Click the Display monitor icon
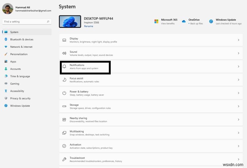This screenshot has height=168, width=247. pos(64,40)
